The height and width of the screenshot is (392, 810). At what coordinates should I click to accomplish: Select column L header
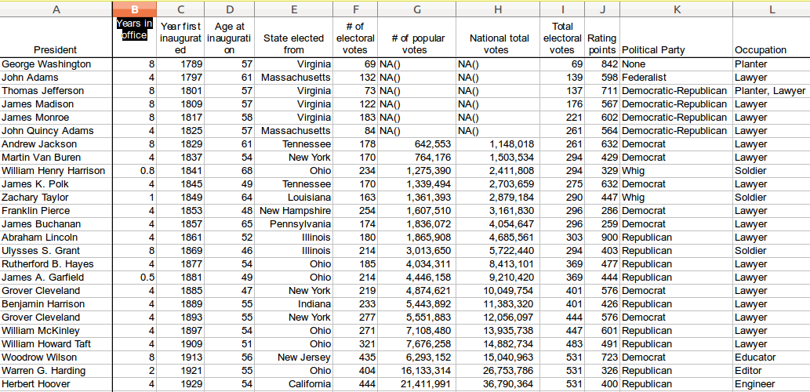(x=771, y=9)
